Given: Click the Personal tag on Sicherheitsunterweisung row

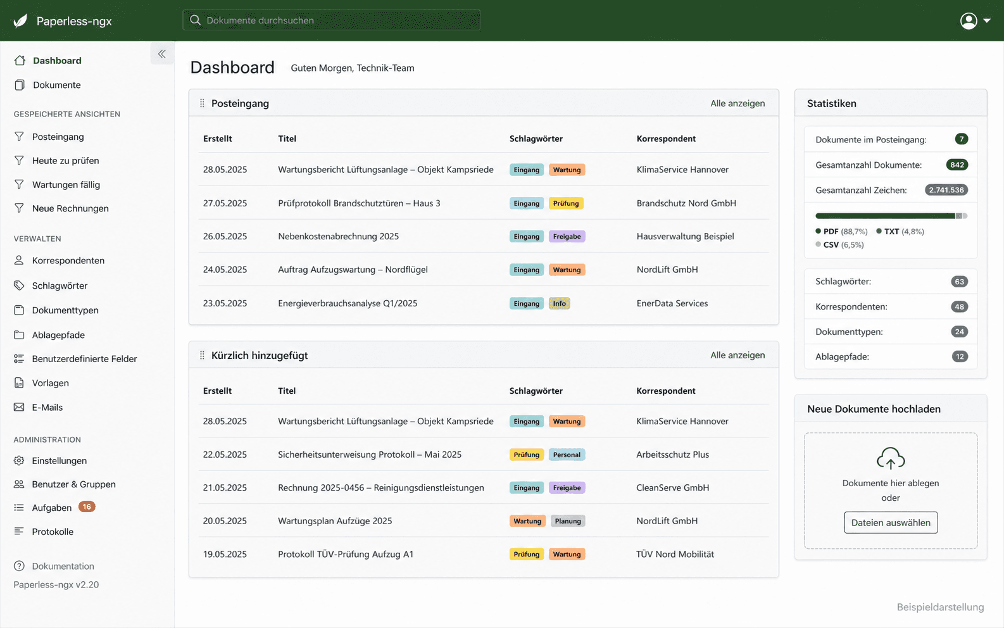Looking at the screenshot, I should 567,455.
